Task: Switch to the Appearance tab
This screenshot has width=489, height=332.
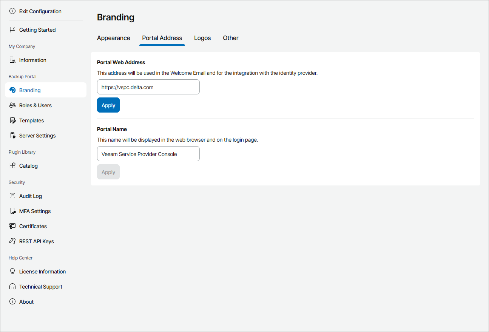Action: pos(113,38)
